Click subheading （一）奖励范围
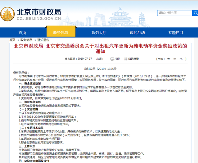 click(x=28, y=109)
